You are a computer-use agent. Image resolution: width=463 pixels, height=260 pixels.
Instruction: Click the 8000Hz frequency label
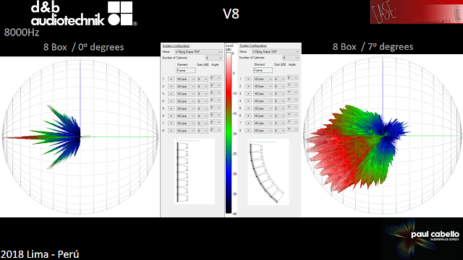(x=22, y=32)
